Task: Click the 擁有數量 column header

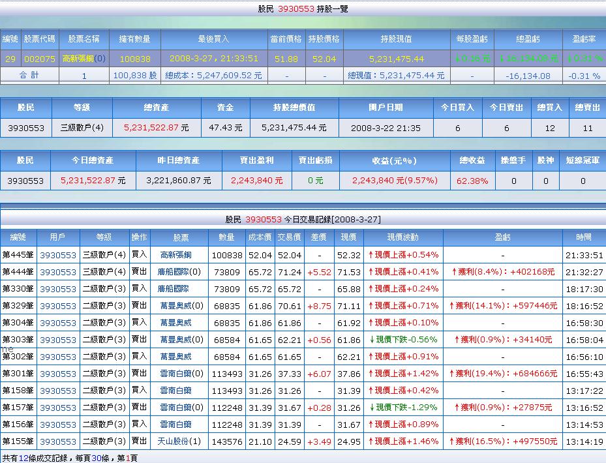Action: click(x=135, y=39)
